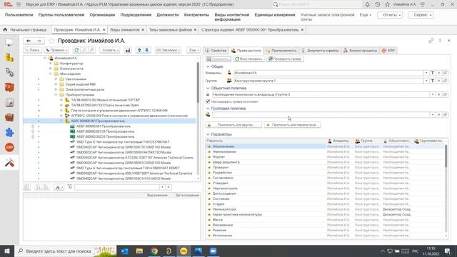Open the favorites star in title bar
457x257 pixels.
pyautogui.click(x=387, y=4)
